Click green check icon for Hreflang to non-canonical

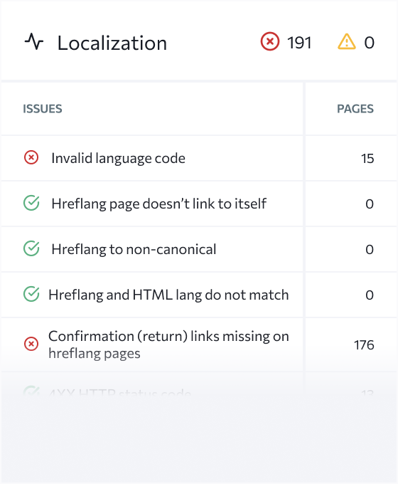click(31, 249)
